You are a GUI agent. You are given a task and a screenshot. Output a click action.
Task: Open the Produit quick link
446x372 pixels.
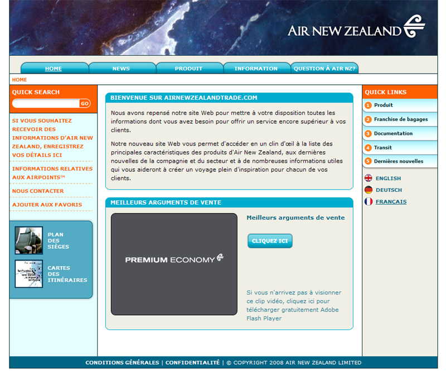coord(384,105)
